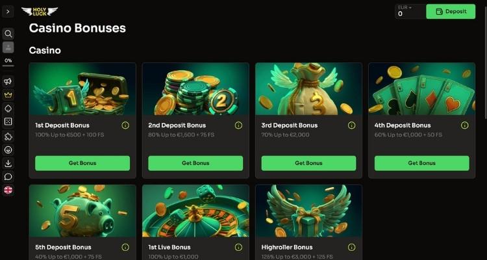The width and height of the screenshot is (487, 260).
Task: Open the dice games icon
Action: click(x=8, y=122)
